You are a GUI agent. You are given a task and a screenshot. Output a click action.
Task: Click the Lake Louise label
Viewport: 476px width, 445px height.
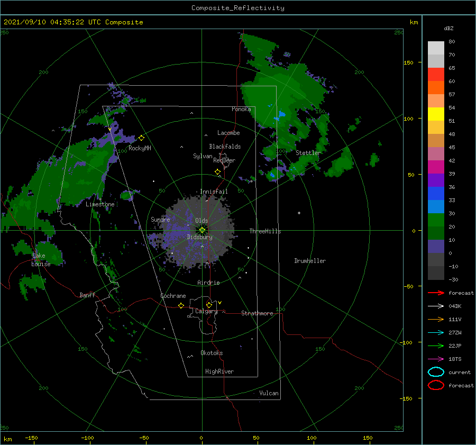pyautogui.click(x=41, y=260)
